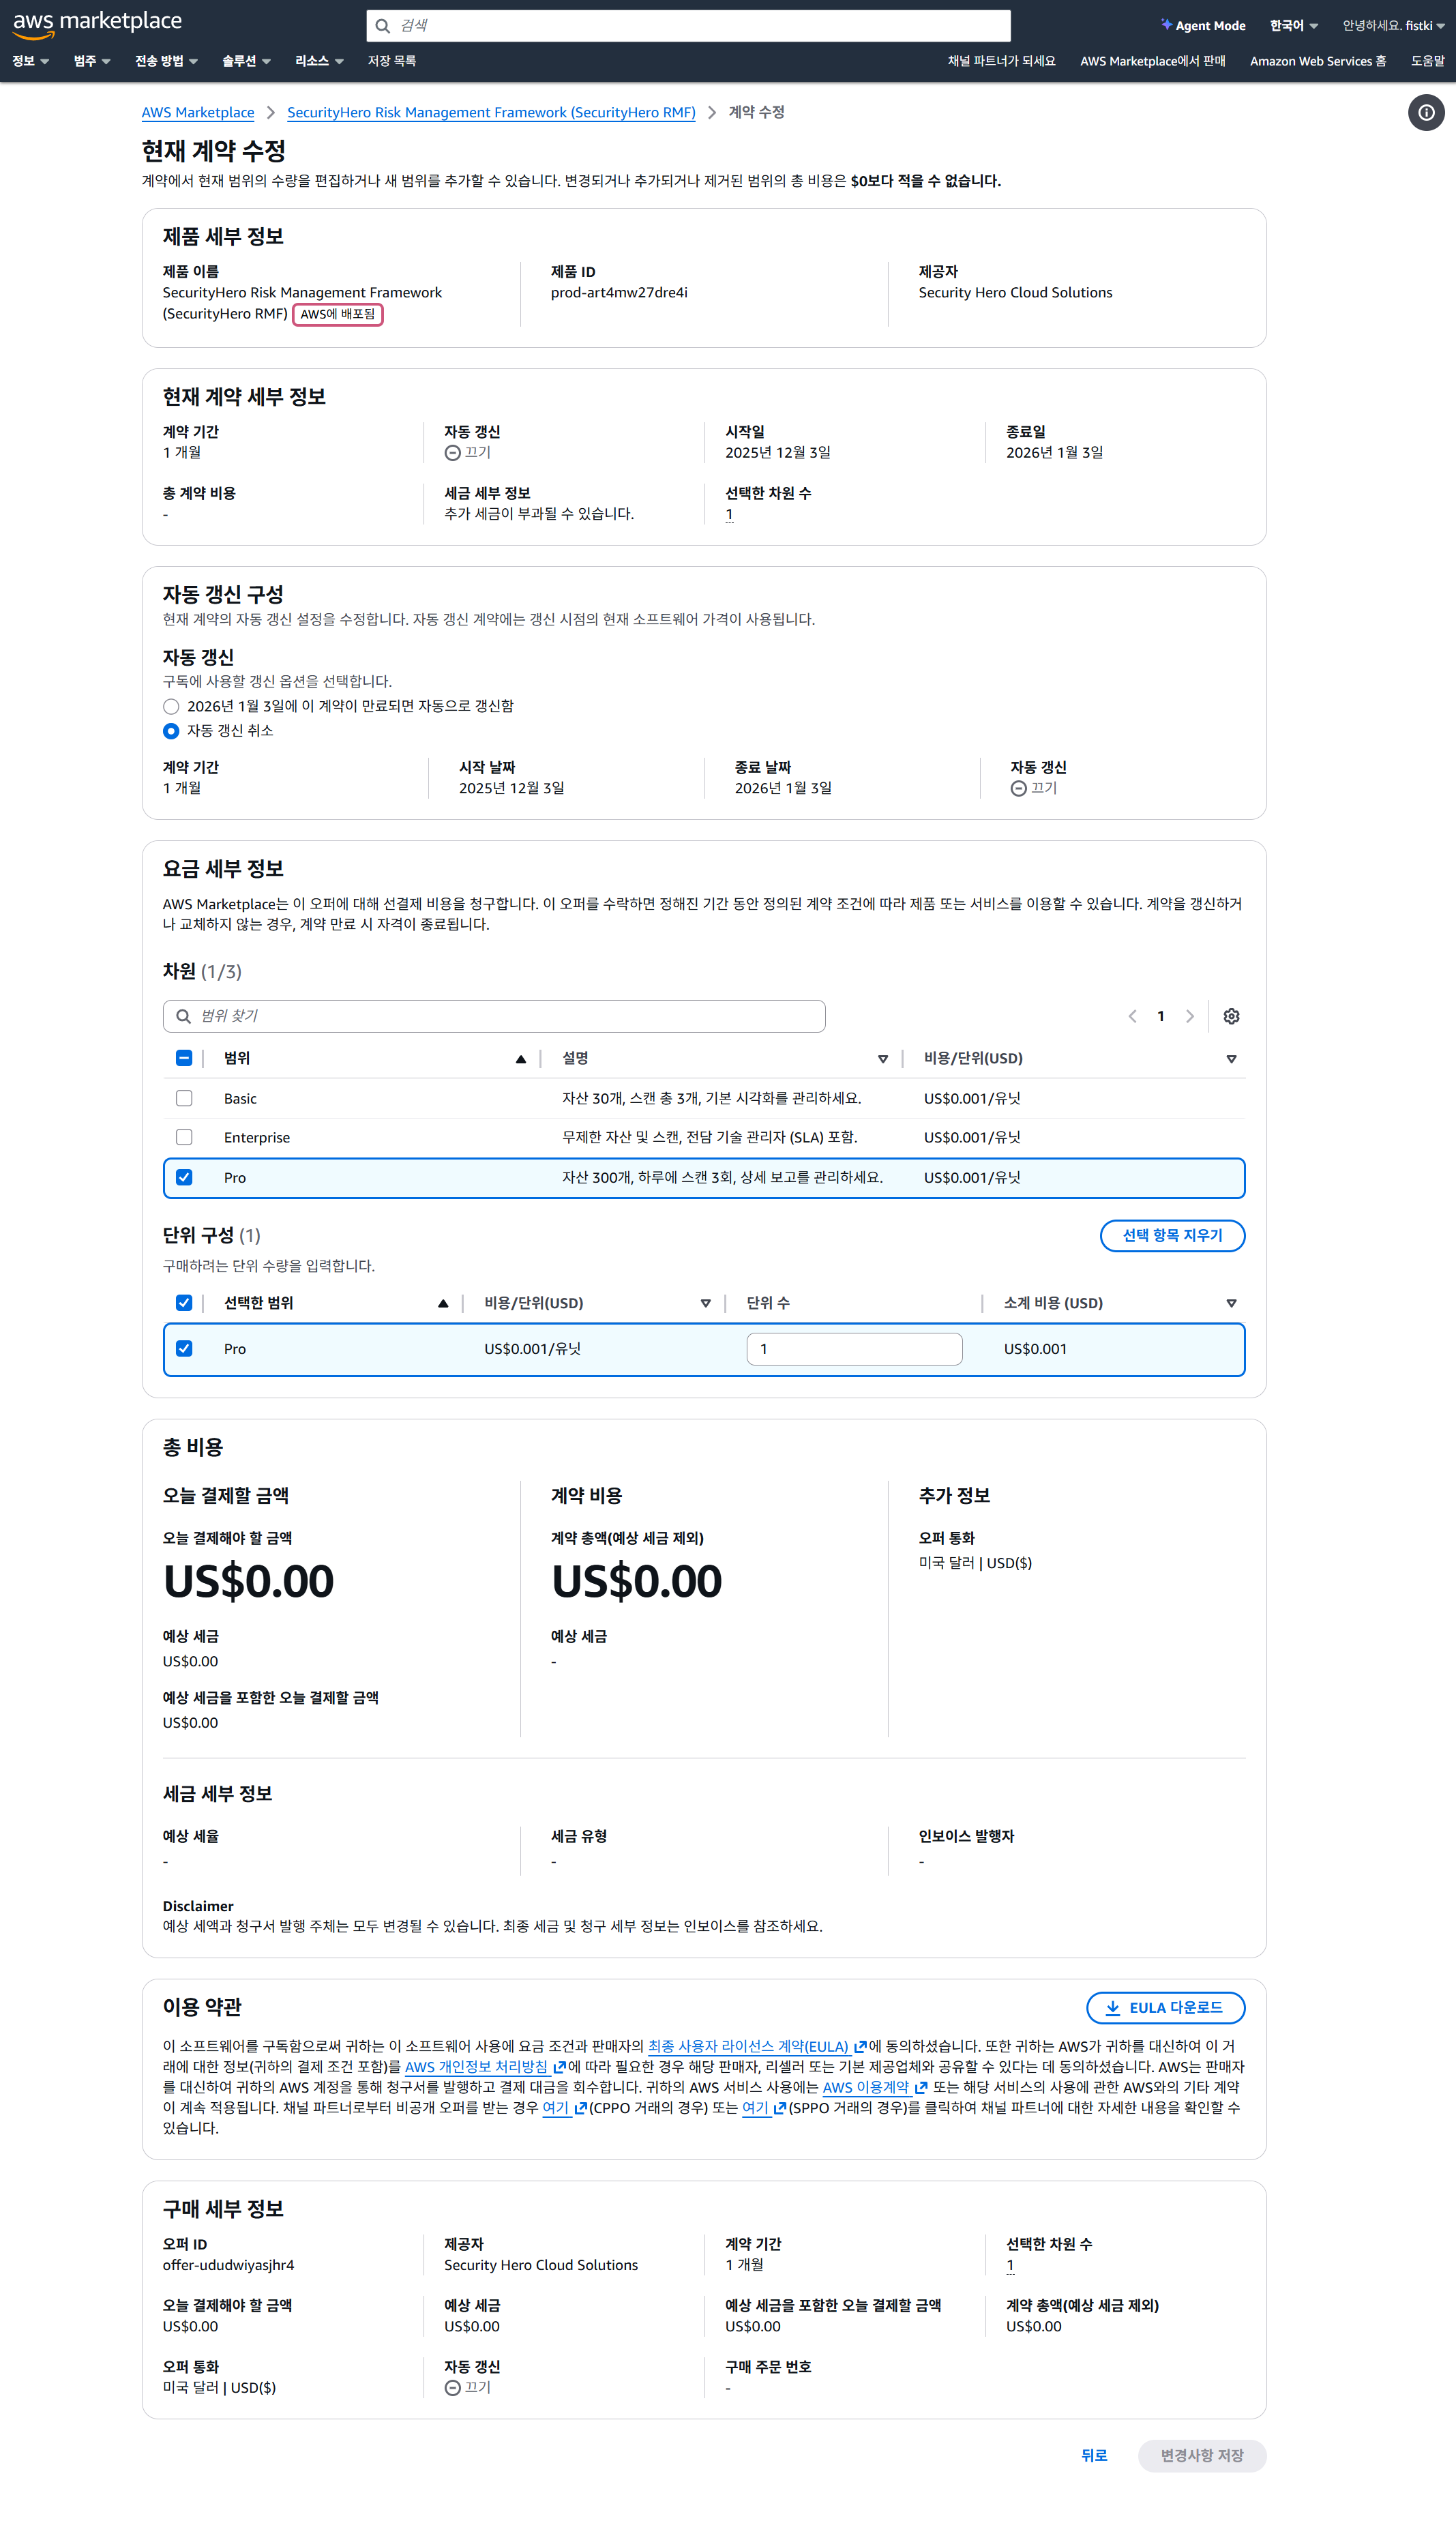Viewport: 1456px width, 2523px height.
Task: Expand the 솔루션 dropdown
Action: point(246,61)
